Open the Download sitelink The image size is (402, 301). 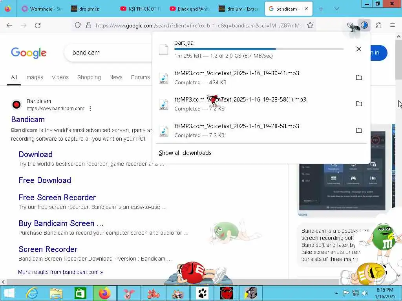[x=36, y=154]
